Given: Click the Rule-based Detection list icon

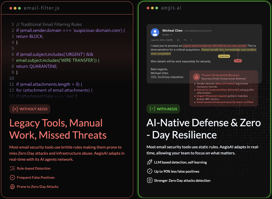Looking at the screenshot, I should click(12, 168).
